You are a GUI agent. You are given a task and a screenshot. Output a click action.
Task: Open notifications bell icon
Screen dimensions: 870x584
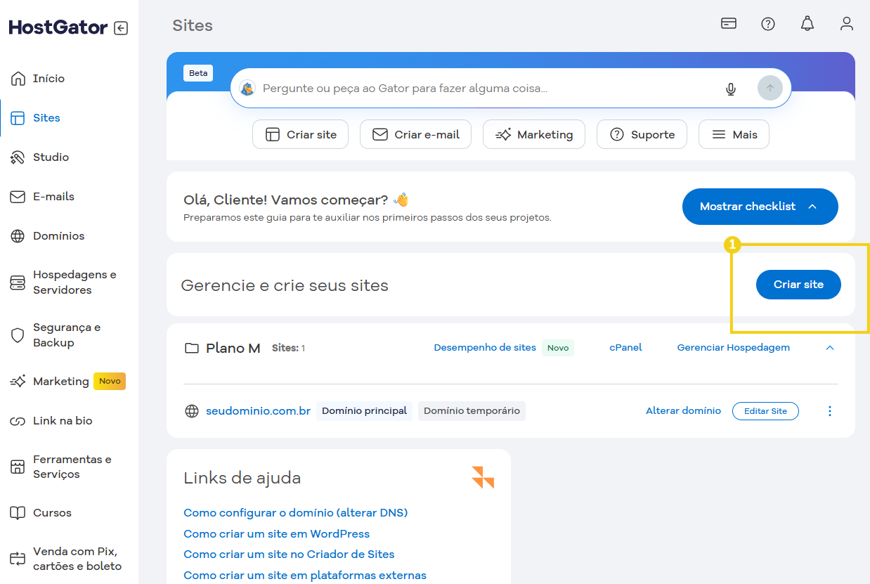point(807,24)
